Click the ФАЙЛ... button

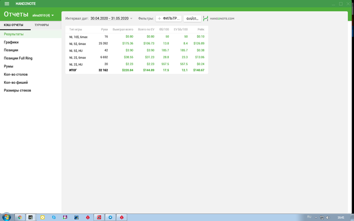(192, 19)
